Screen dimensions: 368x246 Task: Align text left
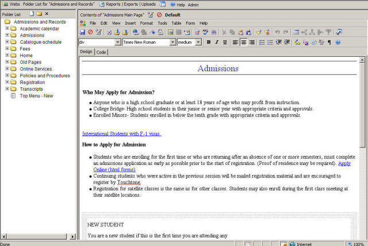coord(235,42)
